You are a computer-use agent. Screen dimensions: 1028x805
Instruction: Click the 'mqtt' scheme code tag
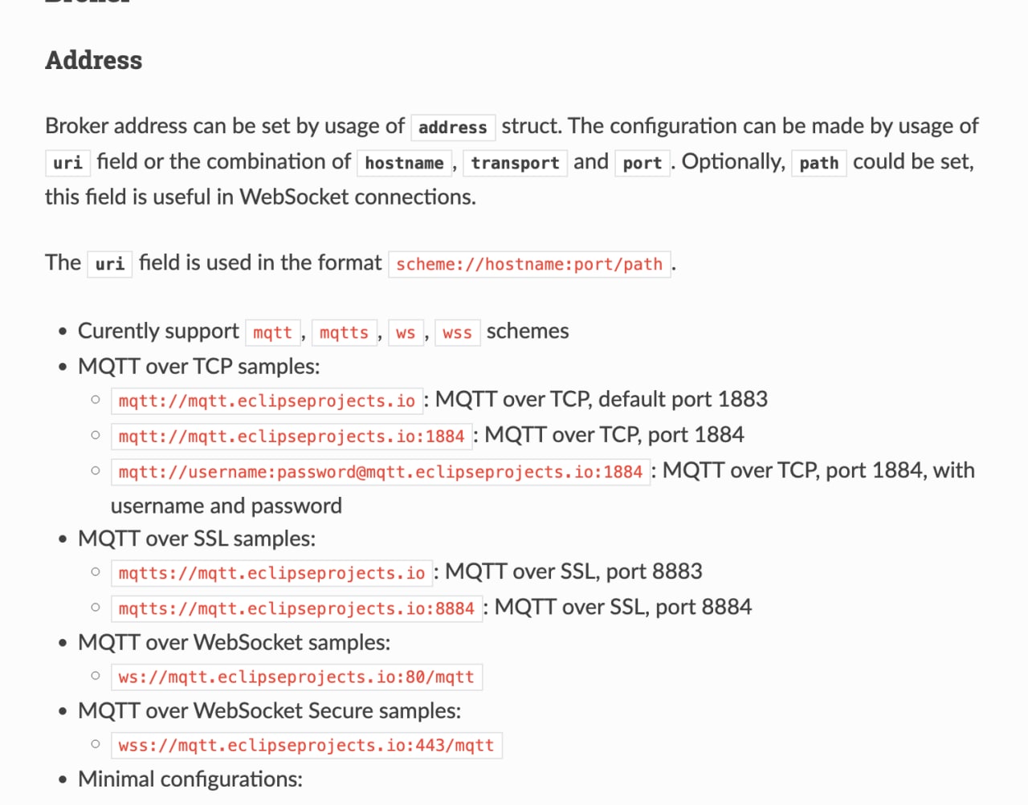[272, 332]
